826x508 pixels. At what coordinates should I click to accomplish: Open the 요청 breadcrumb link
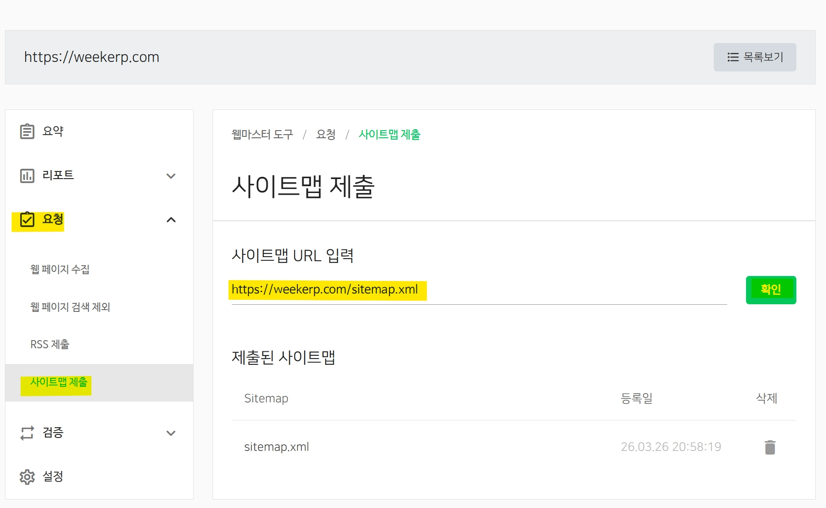point(327,135)
